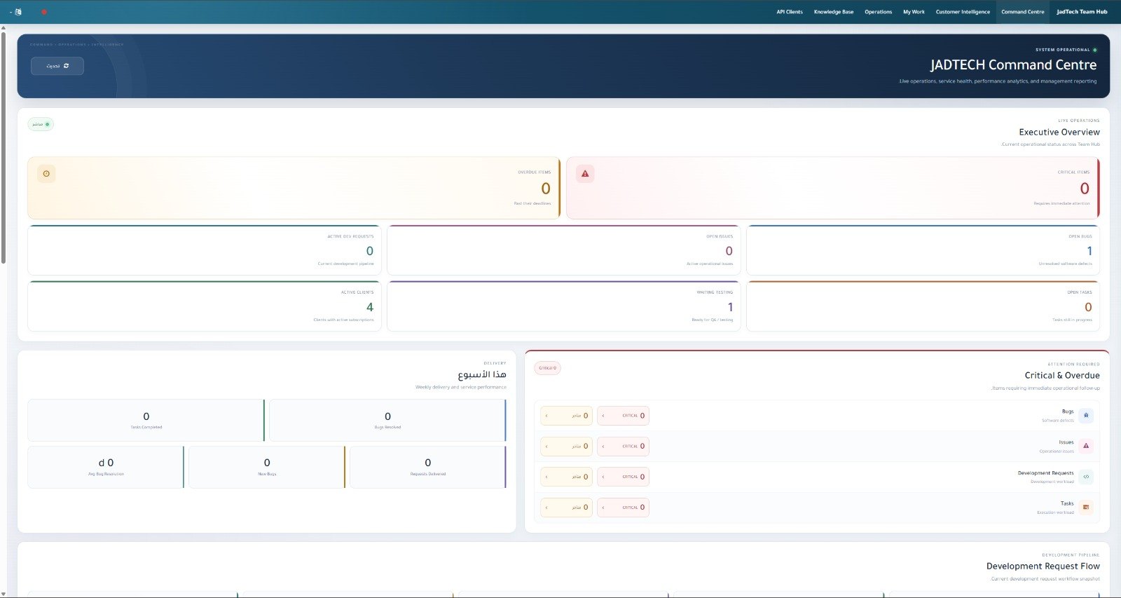Viewport: 1121px width, 598px height.
Task: Click the red dot notification indicator
Action: point(44,12)
